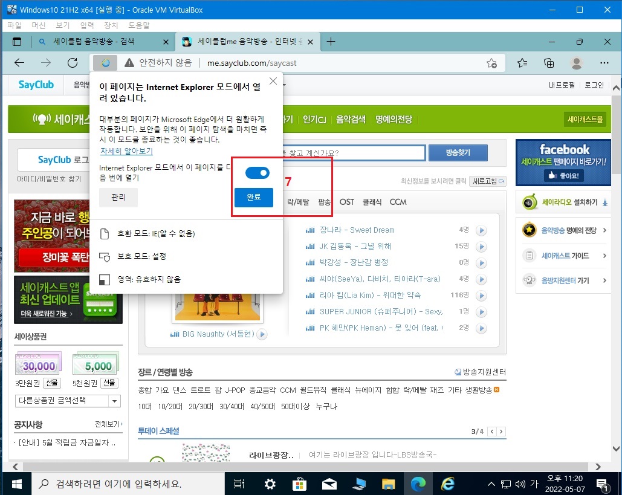The image size is (622, 495).
Task: Show hidden system tray icons chevron
Action: point(491,484)
